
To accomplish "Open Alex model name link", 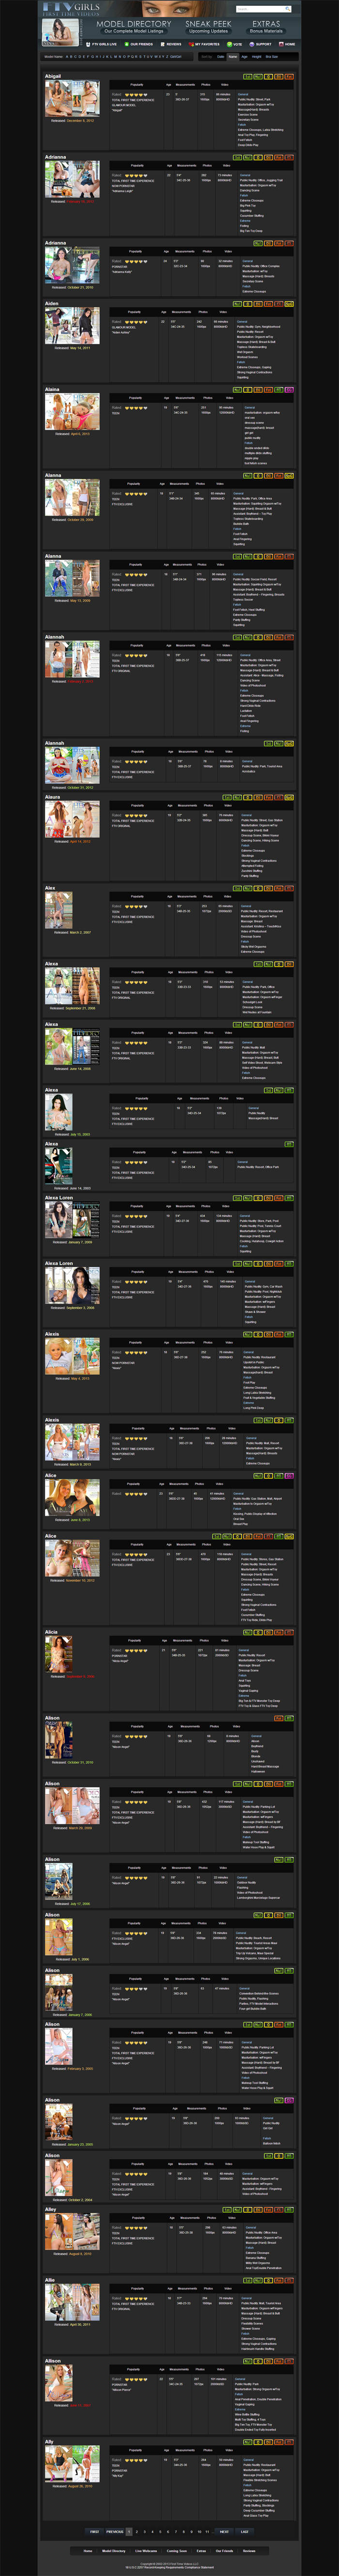I will [x=50, y=888].
